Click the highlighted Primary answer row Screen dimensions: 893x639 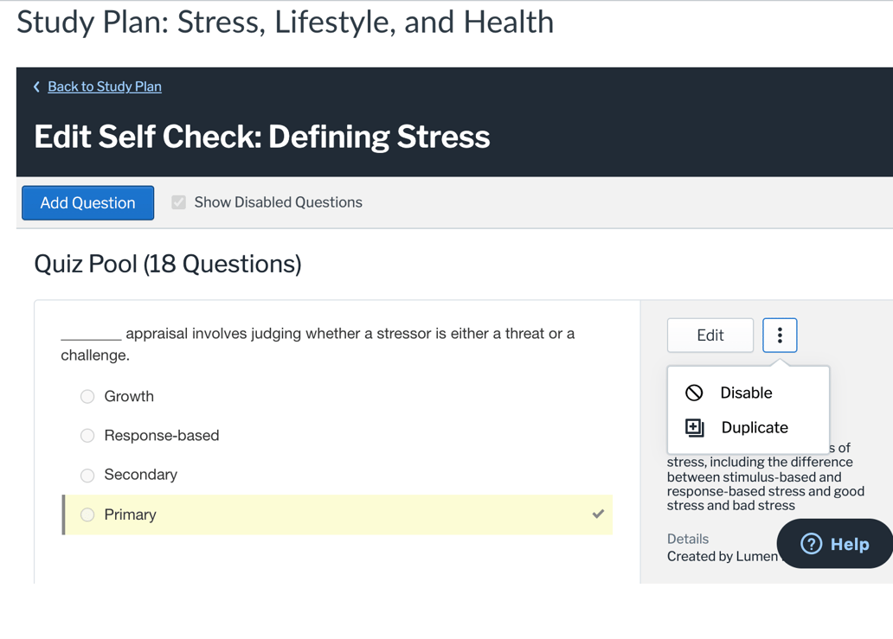337,514
